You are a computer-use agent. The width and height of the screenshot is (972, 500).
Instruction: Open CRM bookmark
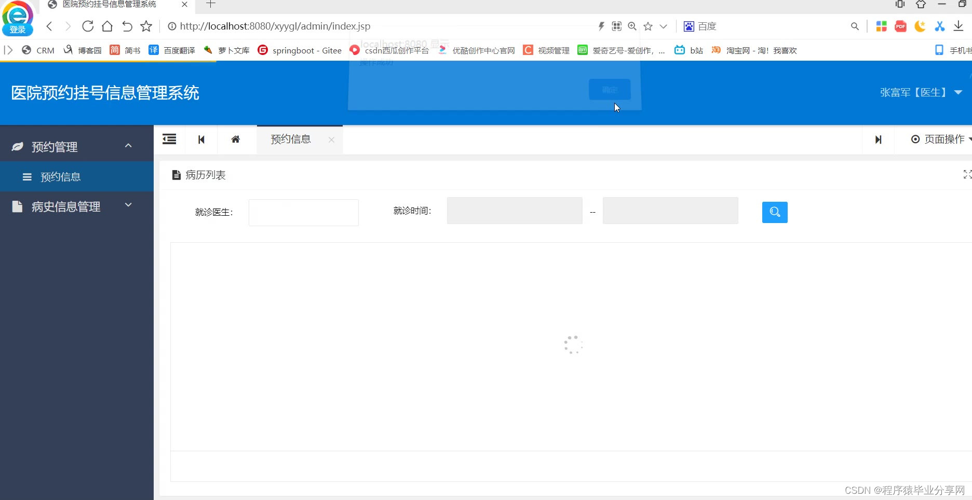pyautogui.click(x=38, y=50)
